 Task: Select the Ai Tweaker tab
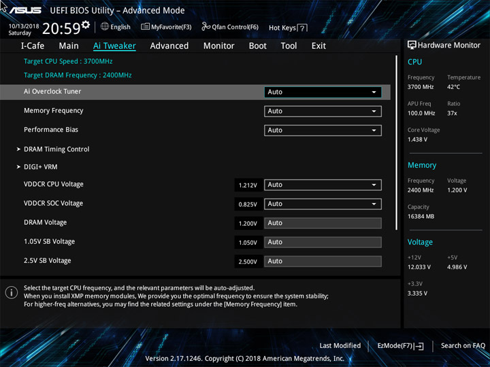[114, 46]
